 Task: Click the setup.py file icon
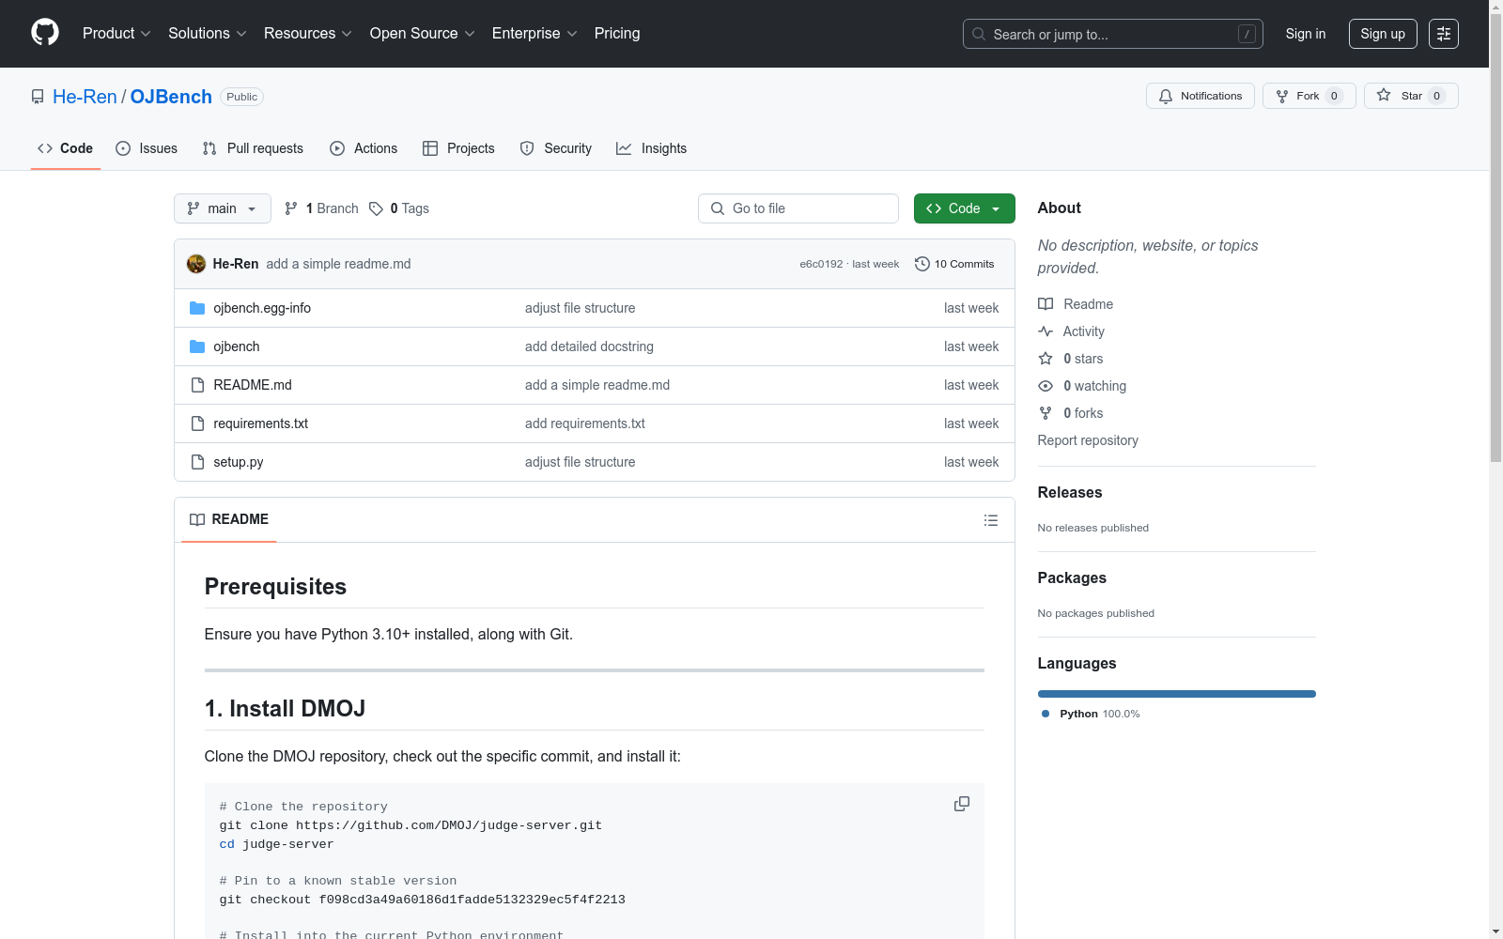point(197,462)
